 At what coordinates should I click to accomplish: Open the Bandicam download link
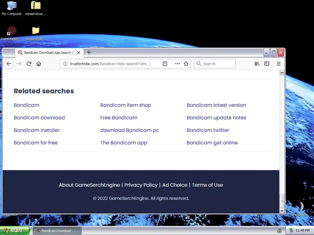click(39, 118)
